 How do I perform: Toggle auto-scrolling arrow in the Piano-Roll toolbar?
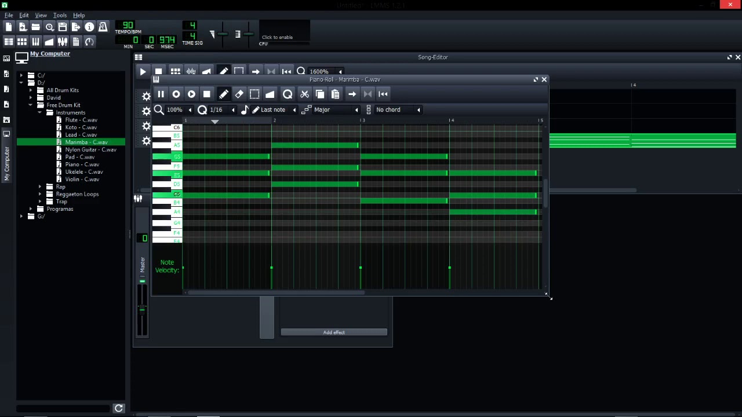point(352,94)
